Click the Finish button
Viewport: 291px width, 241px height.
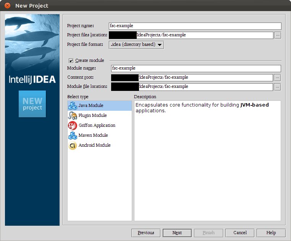(209, 233)
